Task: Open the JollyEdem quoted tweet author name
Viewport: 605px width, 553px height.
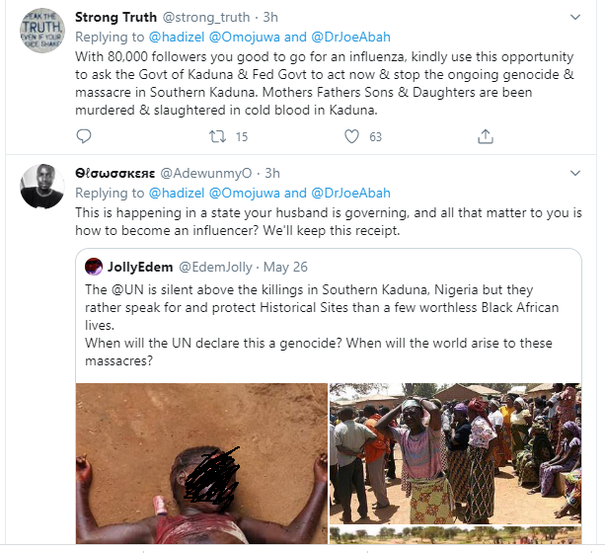Action: [142, 267]
